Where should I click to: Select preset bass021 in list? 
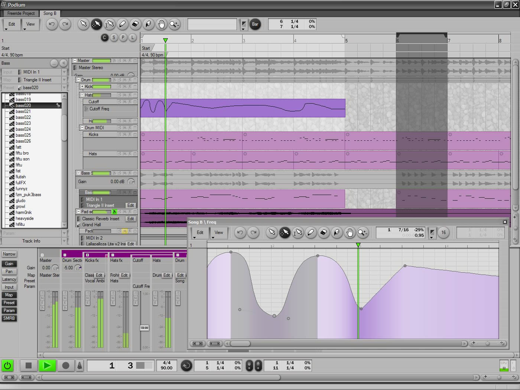pyautogui.click(x=23, y=111)
